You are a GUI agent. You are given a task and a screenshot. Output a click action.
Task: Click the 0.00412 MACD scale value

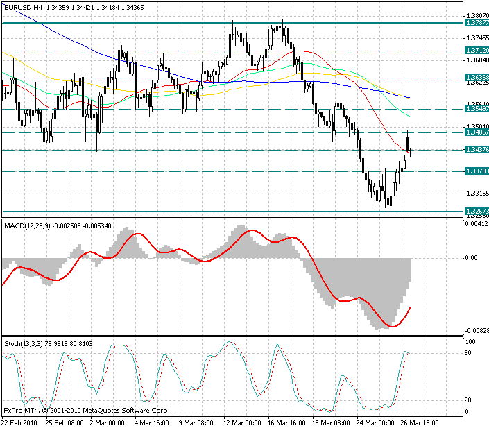click(x=479, y=224)
